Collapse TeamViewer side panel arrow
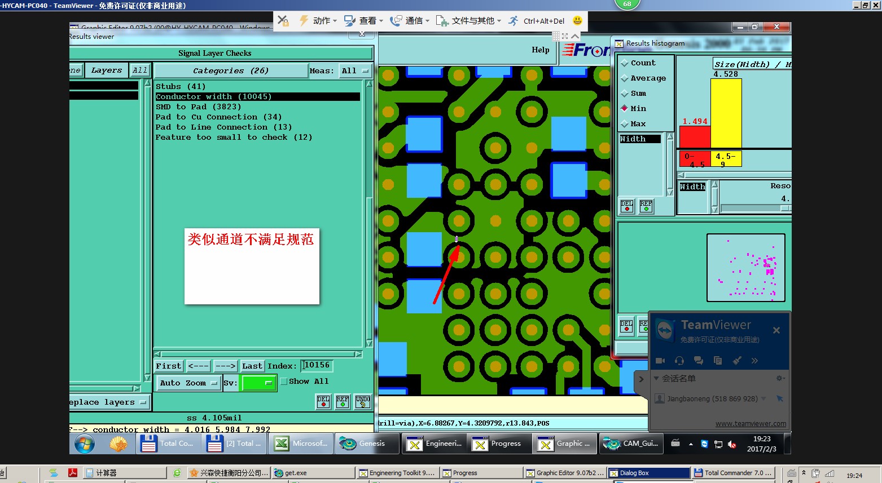882x483 pixels. [x=641, y=379]
